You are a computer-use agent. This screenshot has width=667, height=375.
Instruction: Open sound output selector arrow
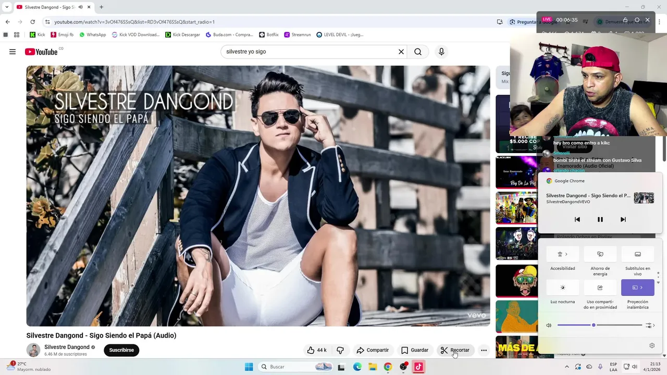650,326
